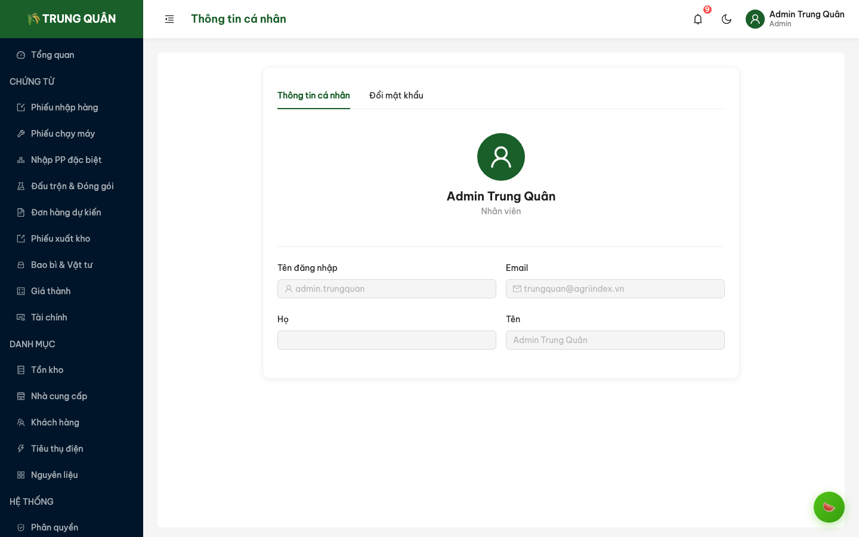Open the notifications bell icon
This screenshot has height=537, width=859.
pyautogui.click(x=698, y=19)
